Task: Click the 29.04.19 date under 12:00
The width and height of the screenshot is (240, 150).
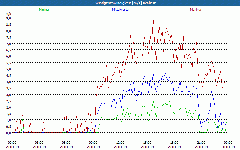Action: 120,147
